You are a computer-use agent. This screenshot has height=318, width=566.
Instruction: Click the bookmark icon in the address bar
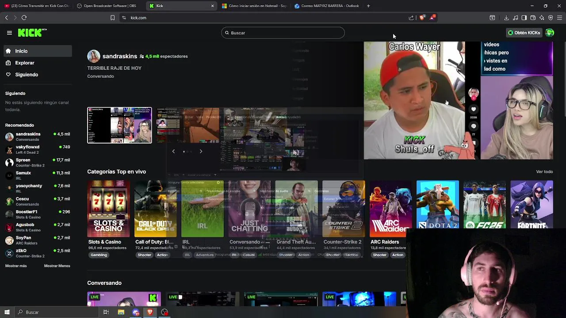(112, 18)
